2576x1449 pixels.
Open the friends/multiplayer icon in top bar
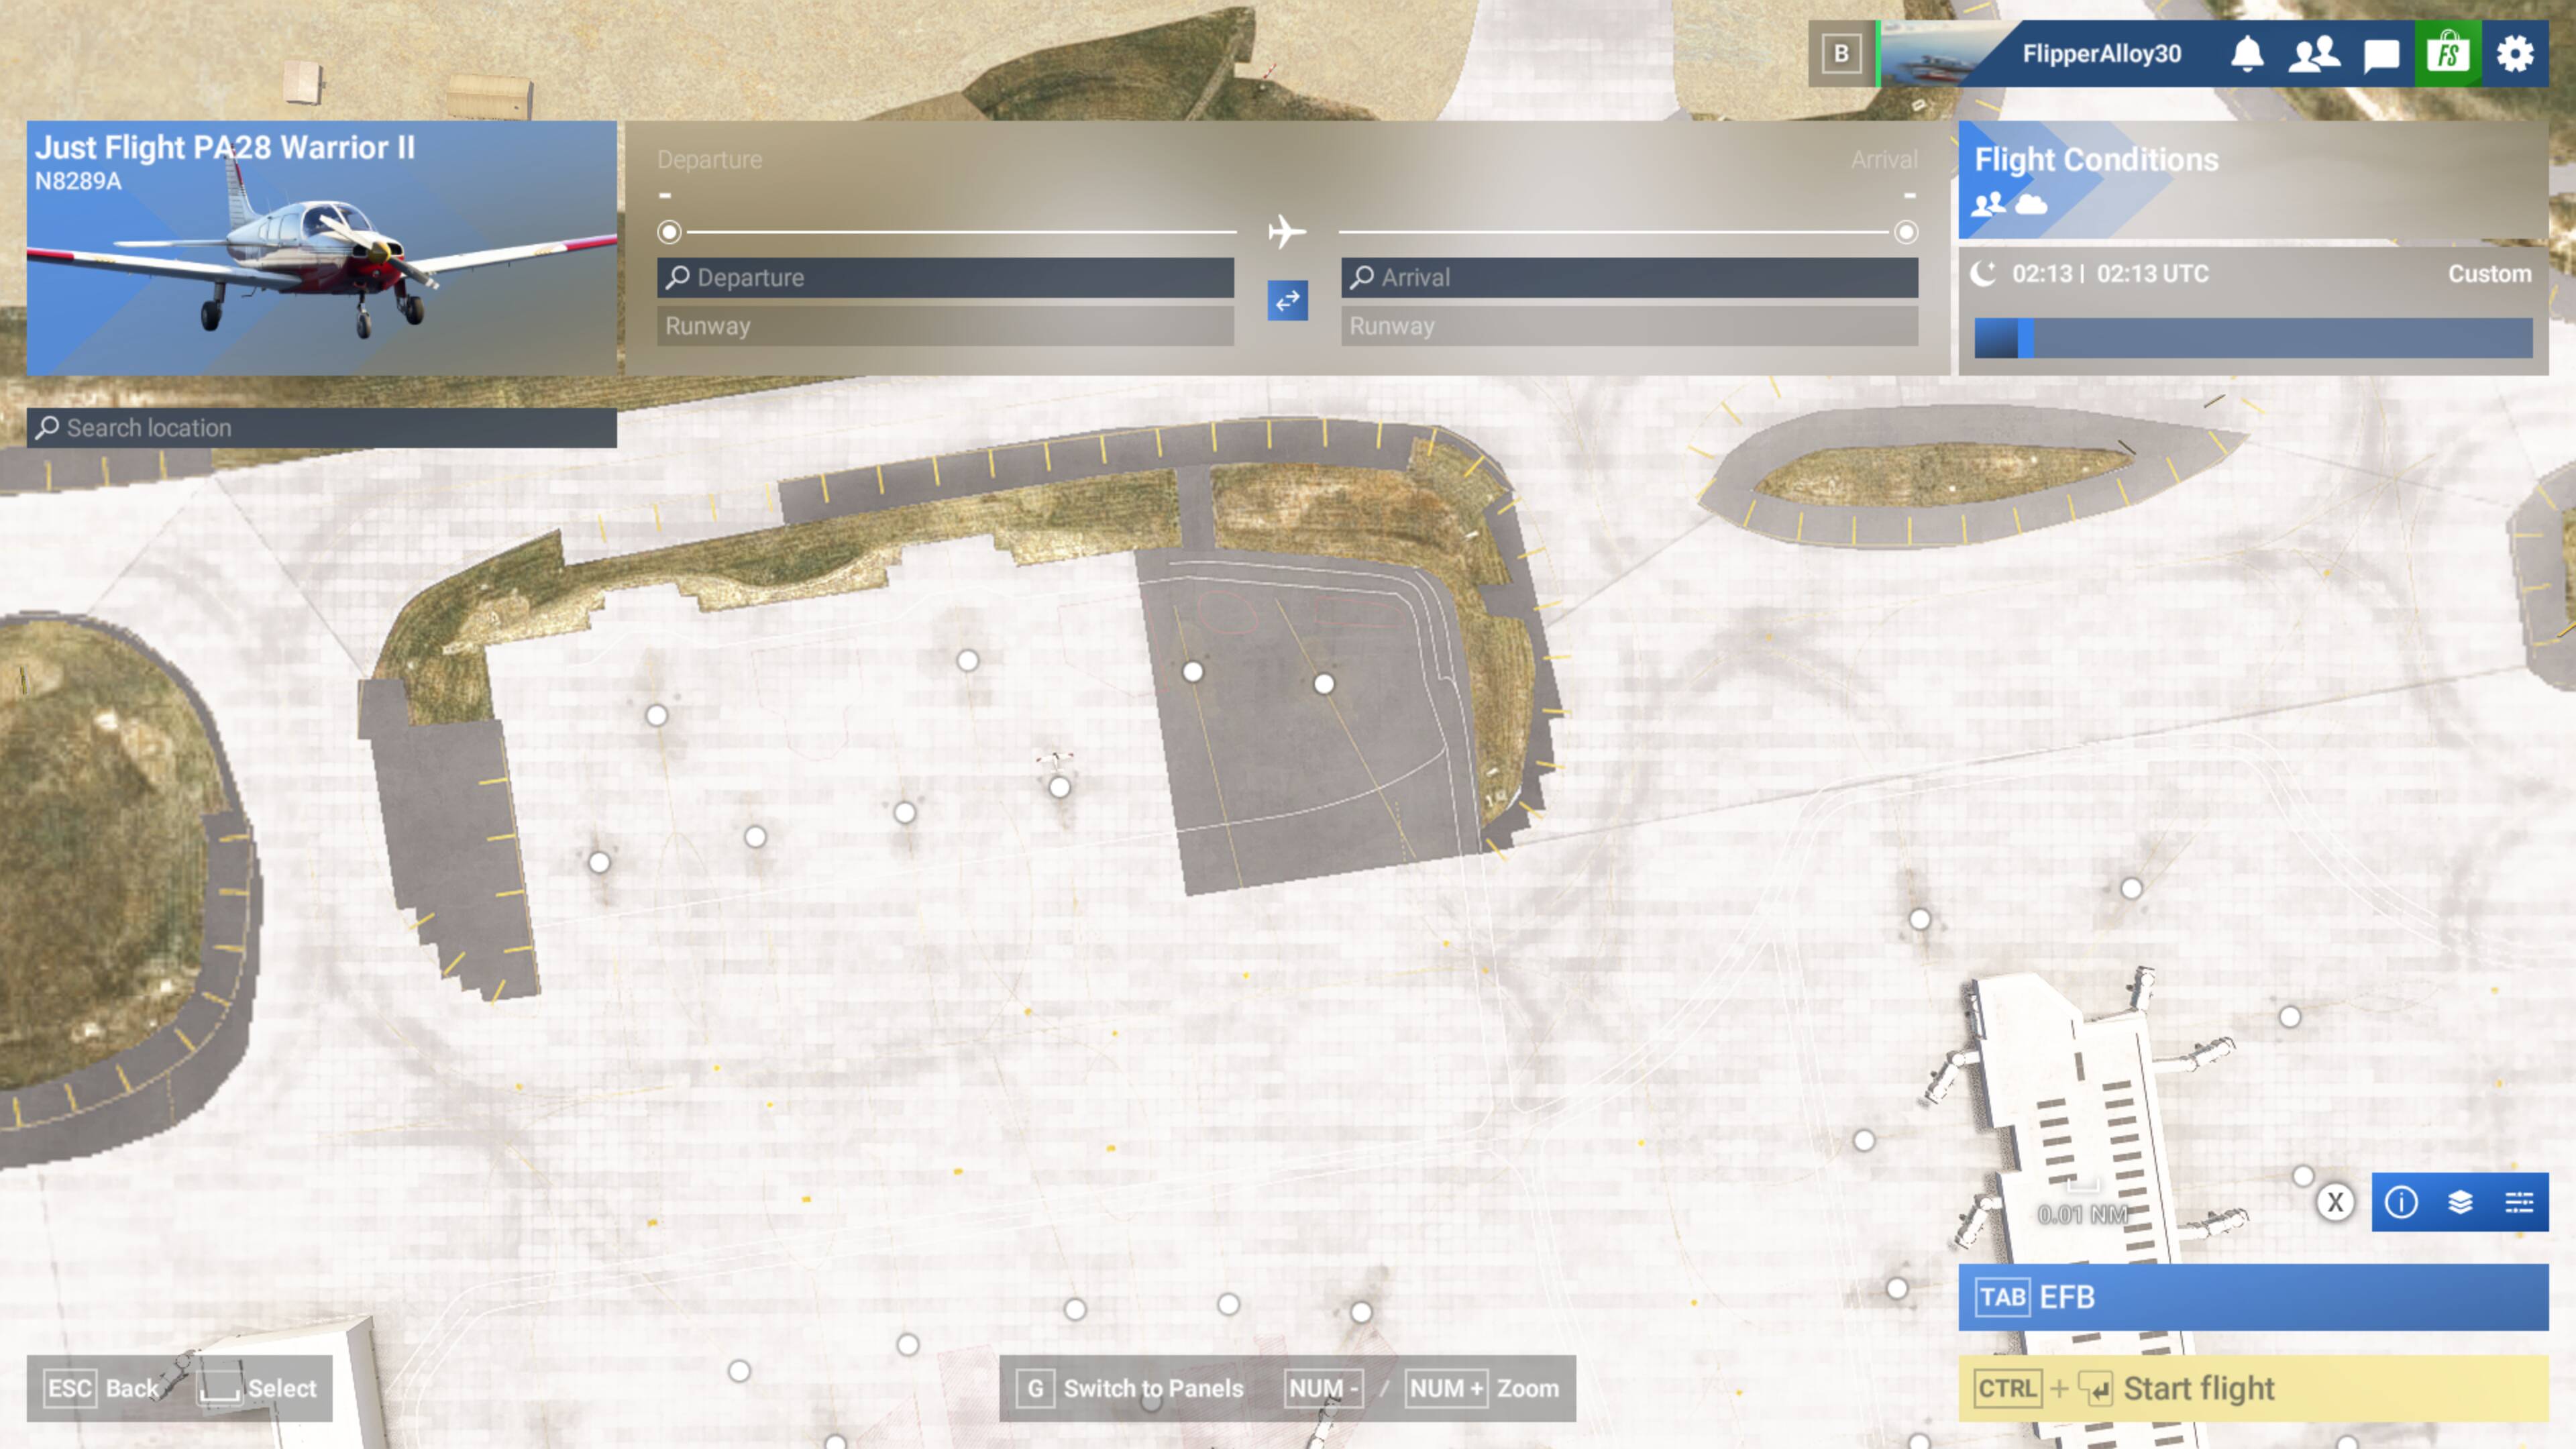2314,54
